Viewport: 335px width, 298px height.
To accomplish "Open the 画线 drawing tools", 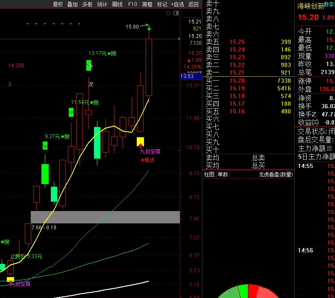I will [x=117, y=4].
